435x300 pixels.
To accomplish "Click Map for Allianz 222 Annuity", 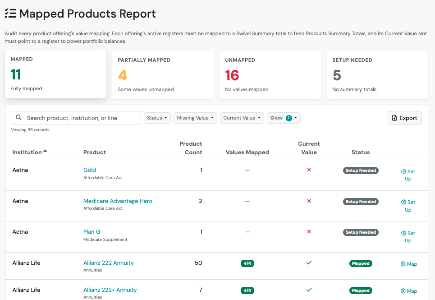I will [409, 264].
